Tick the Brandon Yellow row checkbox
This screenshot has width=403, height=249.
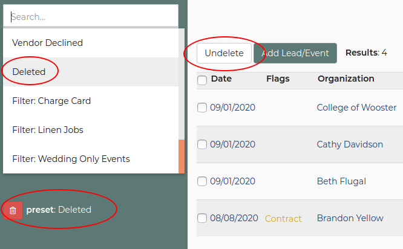202,218
